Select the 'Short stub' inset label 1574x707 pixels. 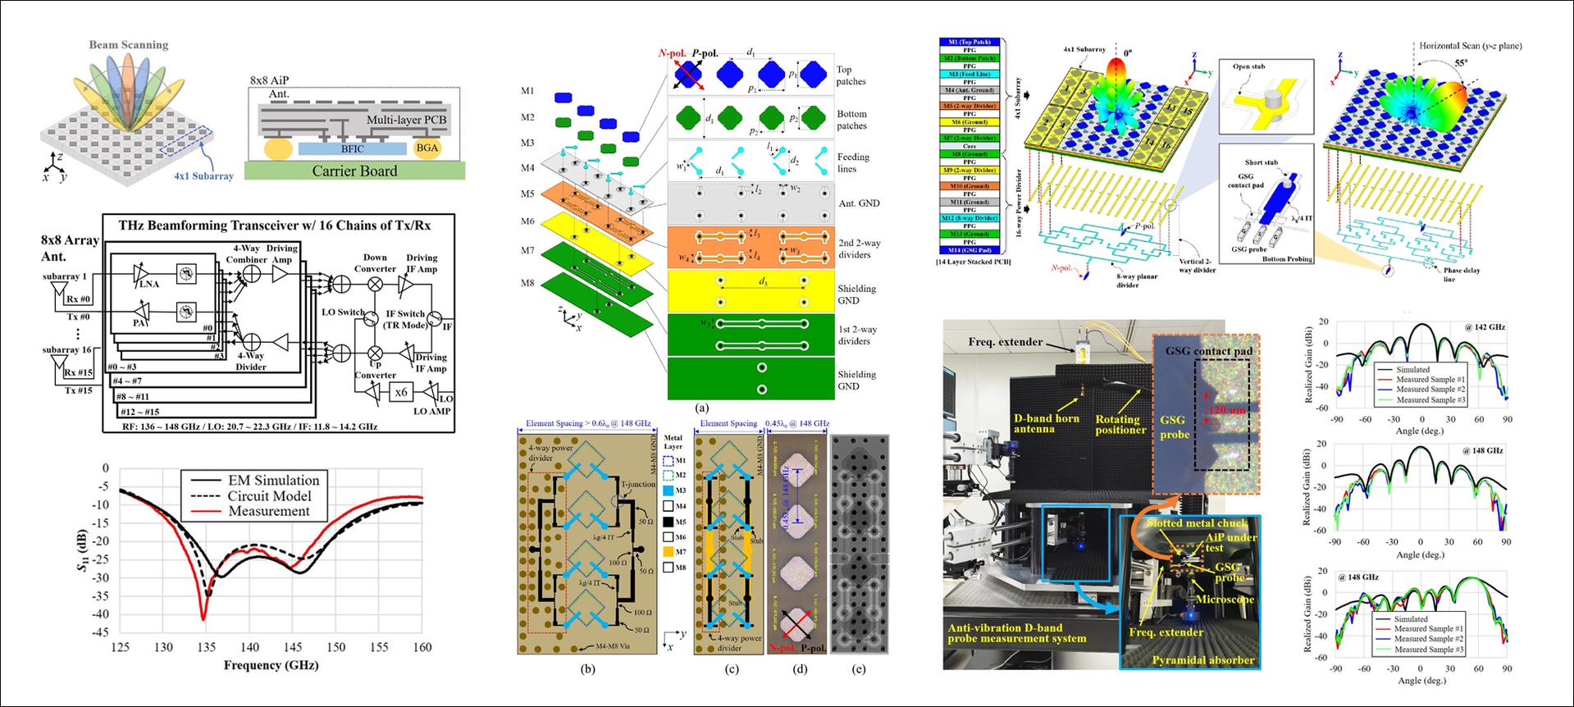click(x=1261, y=162)
